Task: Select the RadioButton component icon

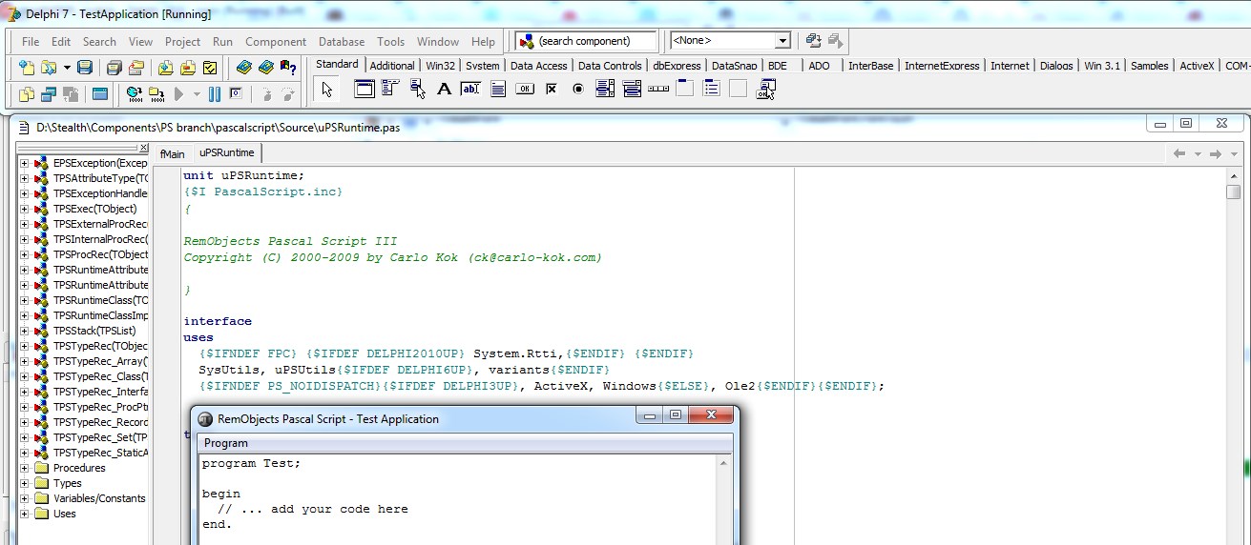Action: 577,90
